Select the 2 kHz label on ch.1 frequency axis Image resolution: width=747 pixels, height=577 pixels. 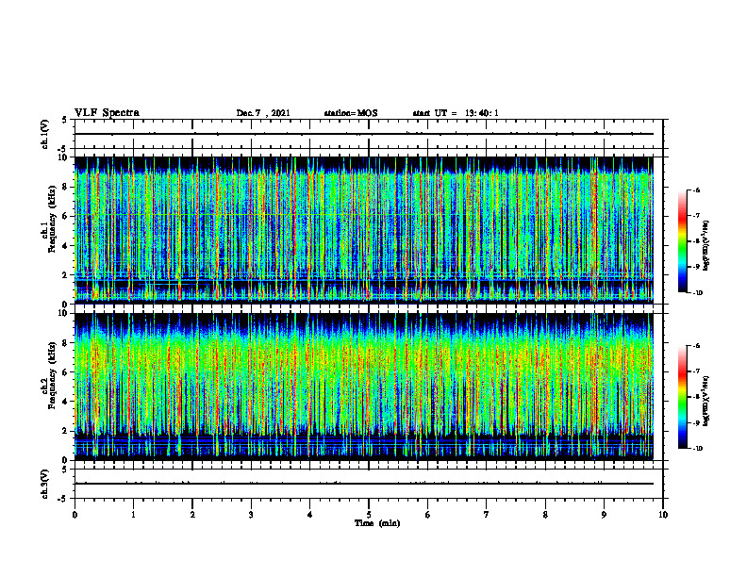coord(66,274)
